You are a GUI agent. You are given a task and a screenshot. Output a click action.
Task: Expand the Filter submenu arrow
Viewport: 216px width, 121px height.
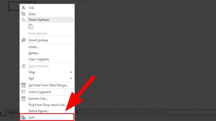[x=71, y=72]
